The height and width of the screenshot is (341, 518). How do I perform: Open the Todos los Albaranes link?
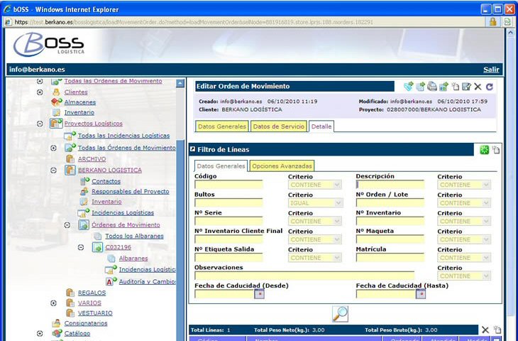(134, 236)
